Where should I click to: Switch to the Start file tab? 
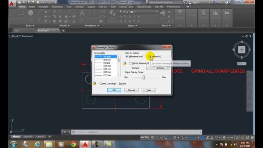coord(16,30)
